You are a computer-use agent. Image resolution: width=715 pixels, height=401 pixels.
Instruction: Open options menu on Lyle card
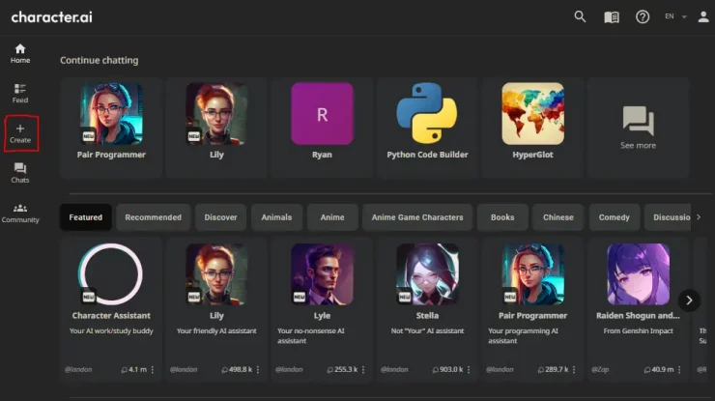point(363,369)
